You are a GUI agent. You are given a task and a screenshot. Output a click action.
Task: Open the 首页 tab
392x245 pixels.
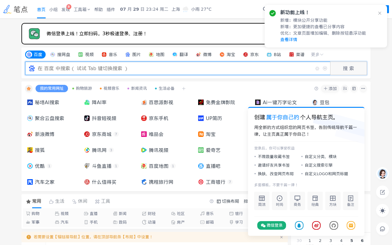click(41, 9)
